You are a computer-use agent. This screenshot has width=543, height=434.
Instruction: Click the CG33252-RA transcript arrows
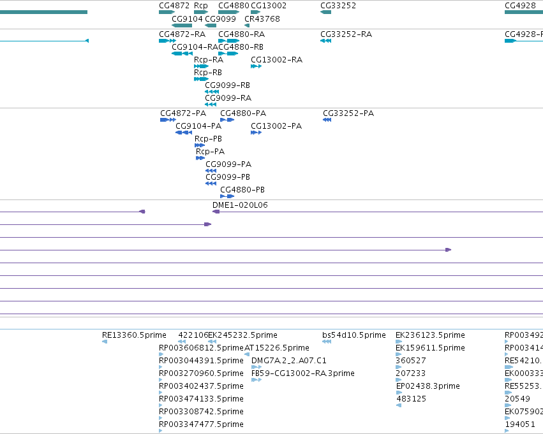tap(325, 41)
